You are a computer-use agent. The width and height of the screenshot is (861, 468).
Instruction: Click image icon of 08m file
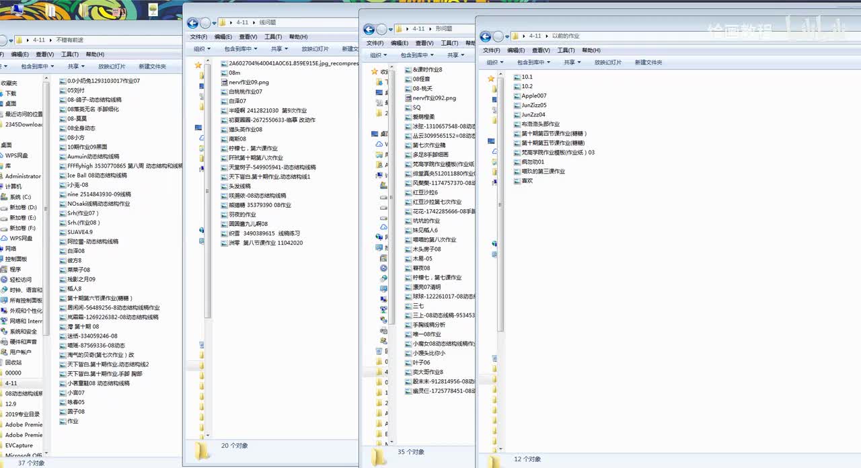point(224,73)
